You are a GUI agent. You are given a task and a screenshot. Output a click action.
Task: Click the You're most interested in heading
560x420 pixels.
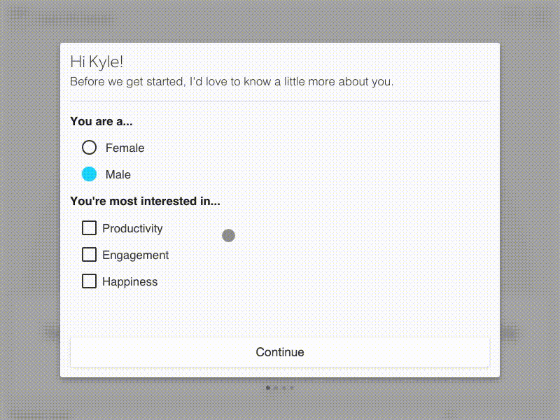pyautogui.click(x=145, y=201)
